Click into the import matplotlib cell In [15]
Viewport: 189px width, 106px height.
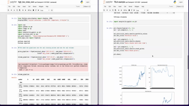(x=148, y=22)
